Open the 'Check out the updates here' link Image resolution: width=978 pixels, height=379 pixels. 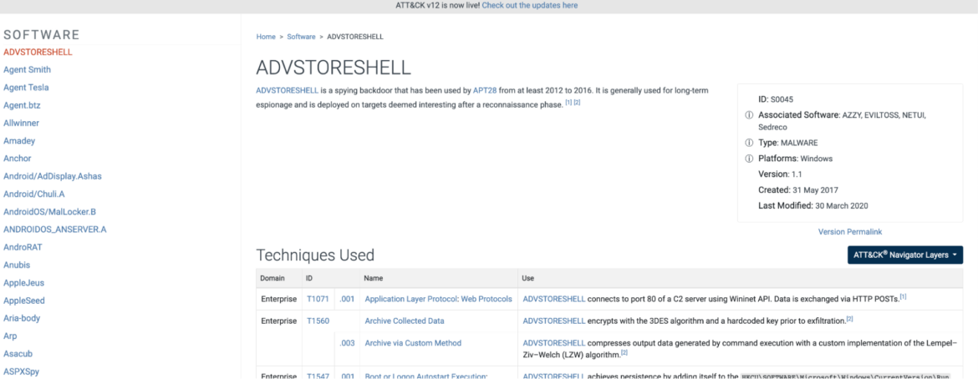[530, 6]
